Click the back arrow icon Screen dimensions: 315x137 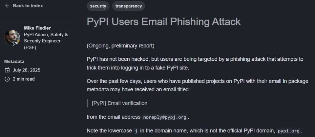pos(7,6)
